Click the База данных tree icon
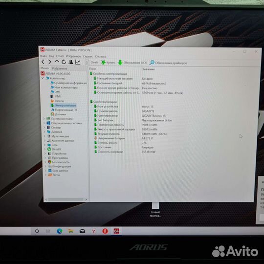This screenshot has width=264, height=264. click(50, 171)
